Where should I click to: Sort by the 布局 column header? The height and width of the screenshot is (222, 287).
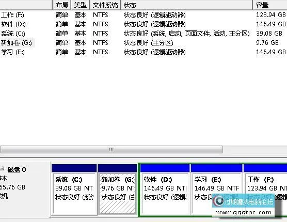62,5
